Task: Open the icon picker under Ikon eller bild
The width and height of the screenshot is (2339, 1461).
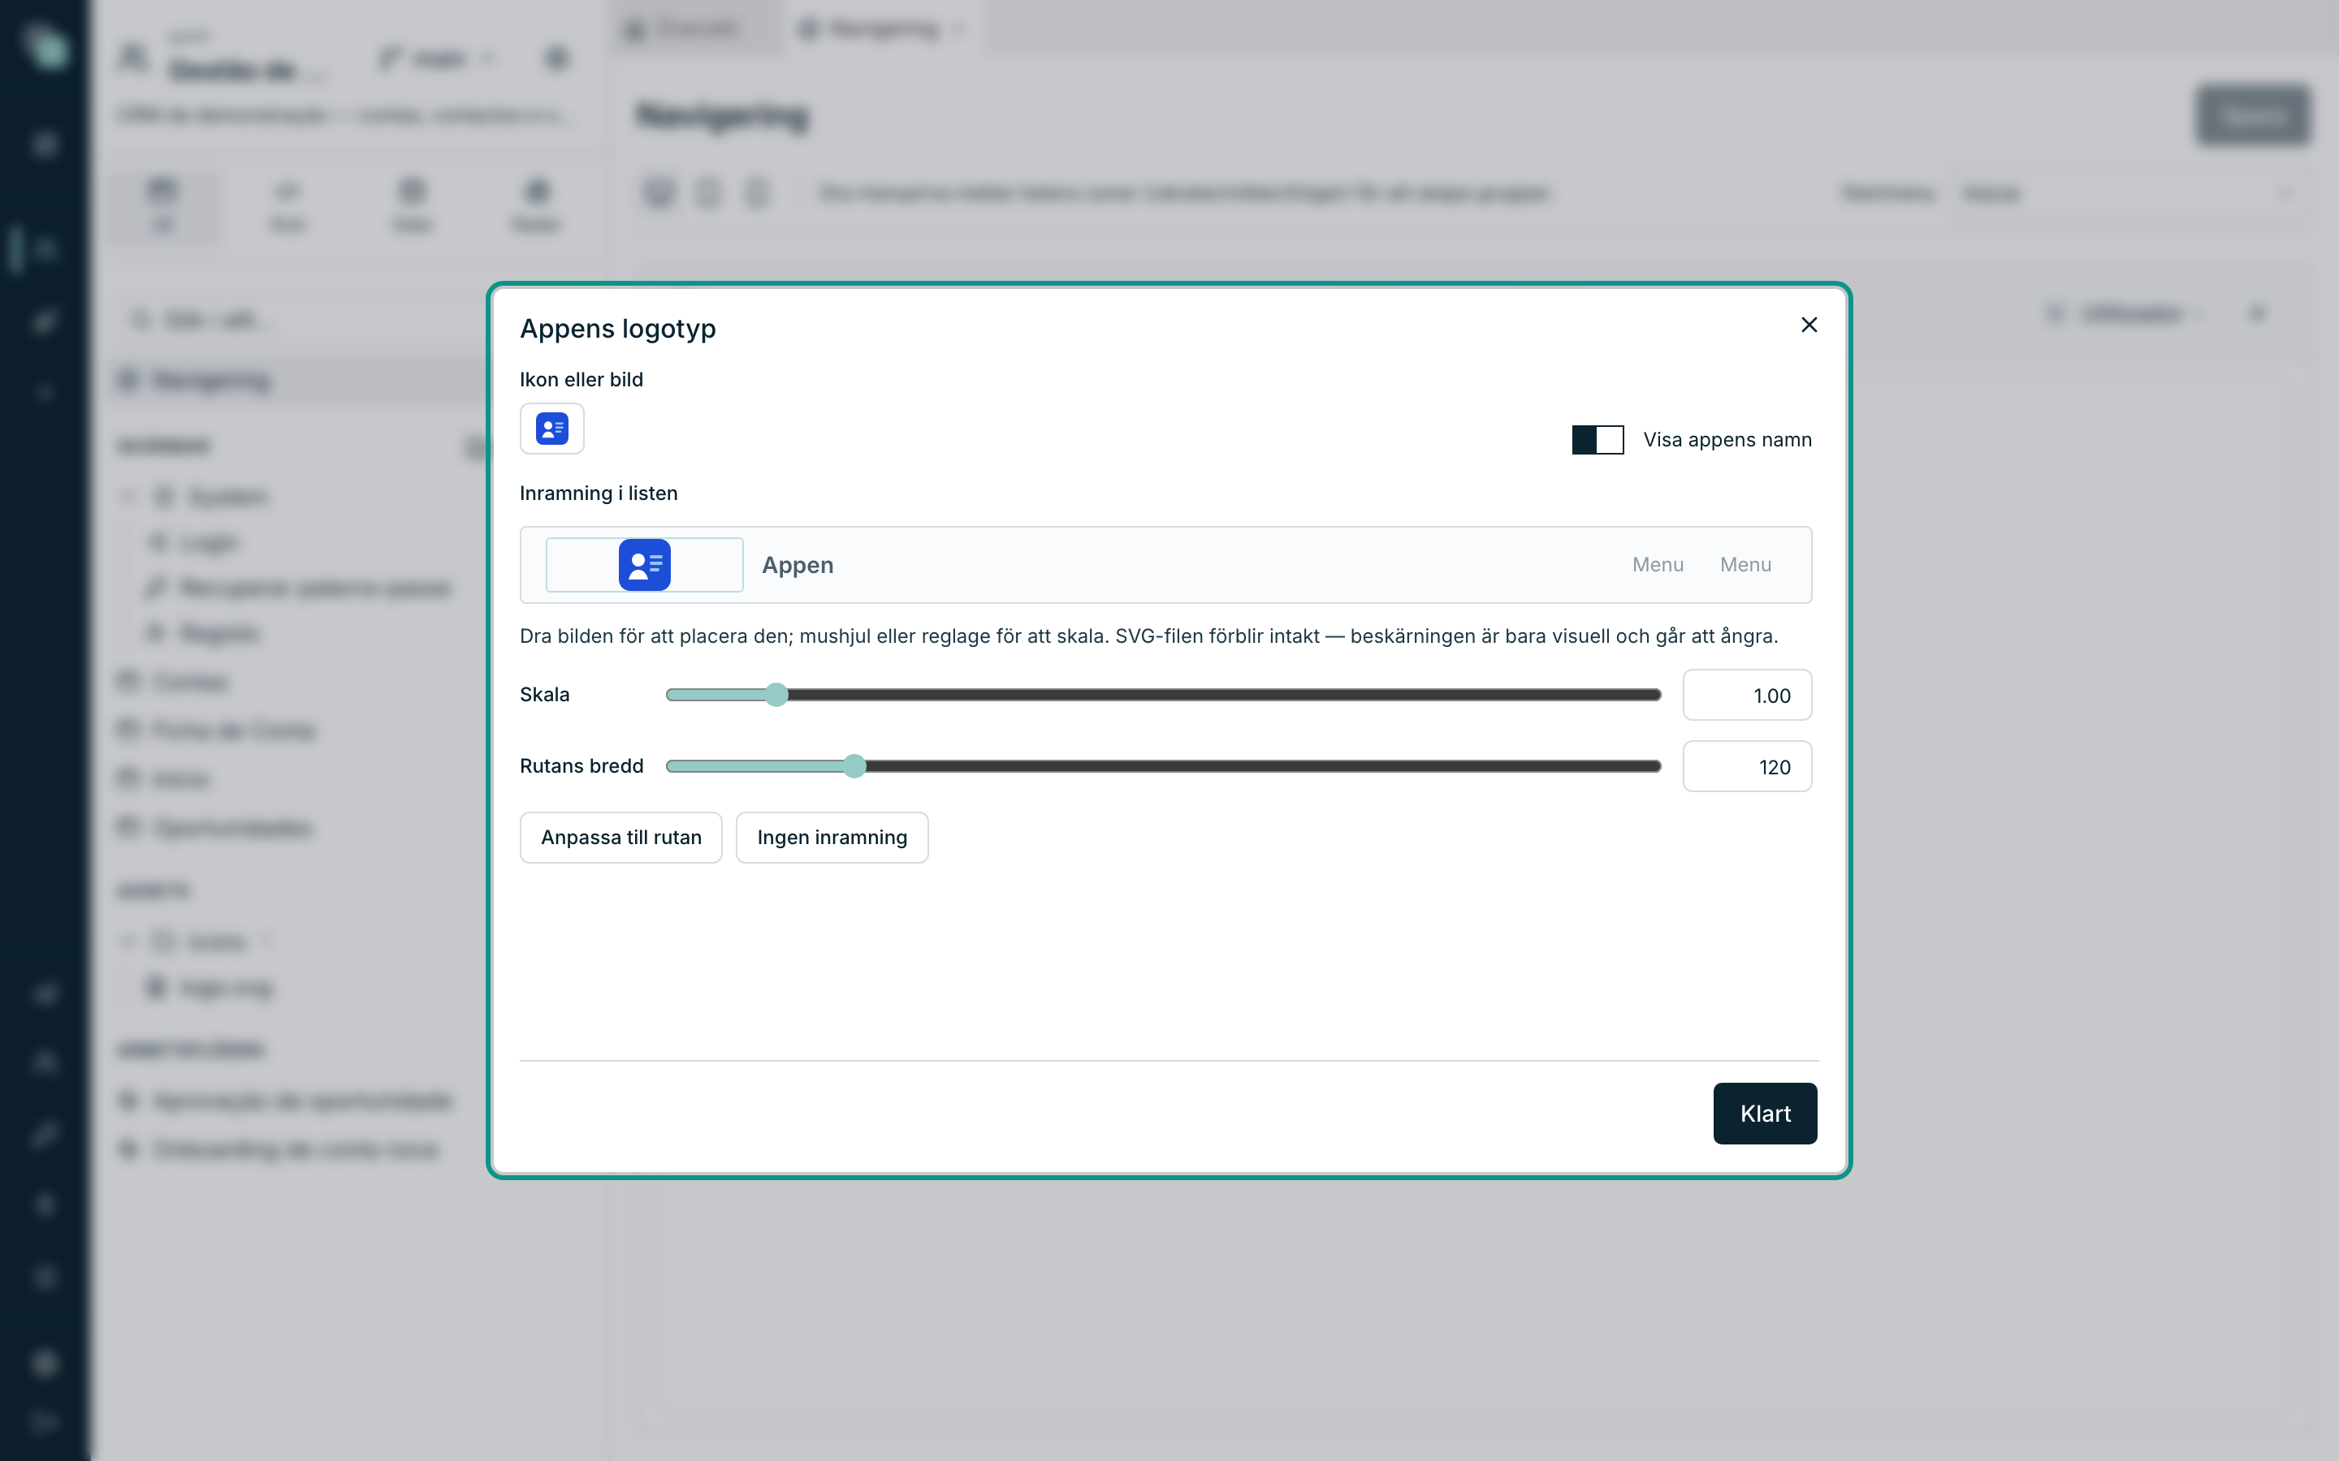Action: point(552,428)
